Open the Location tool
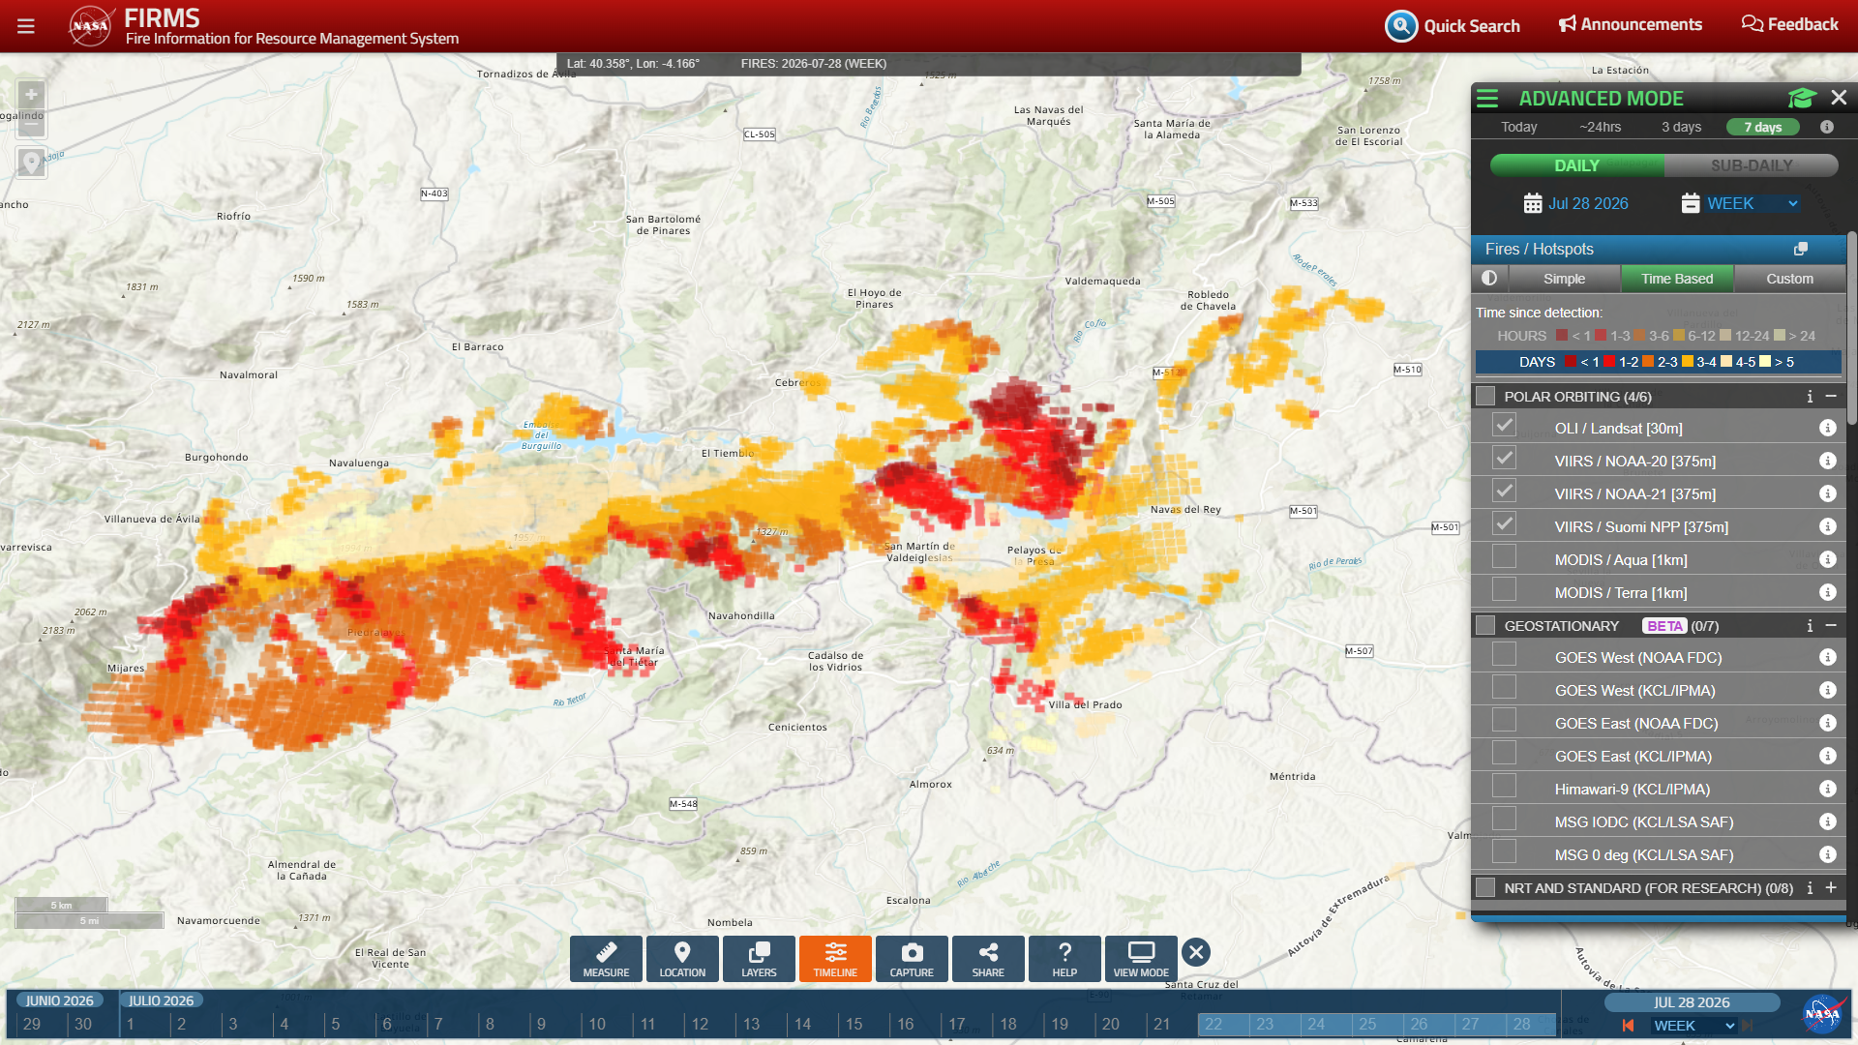The image size is (1858, 1045). 682,959
